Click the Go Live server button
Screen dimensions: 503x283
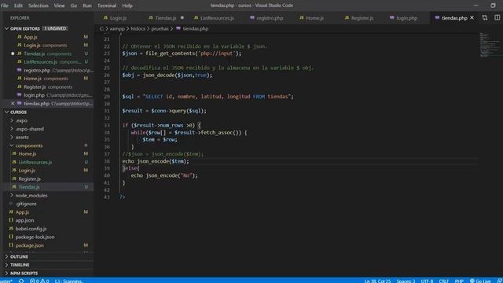[x=480, y=281]
